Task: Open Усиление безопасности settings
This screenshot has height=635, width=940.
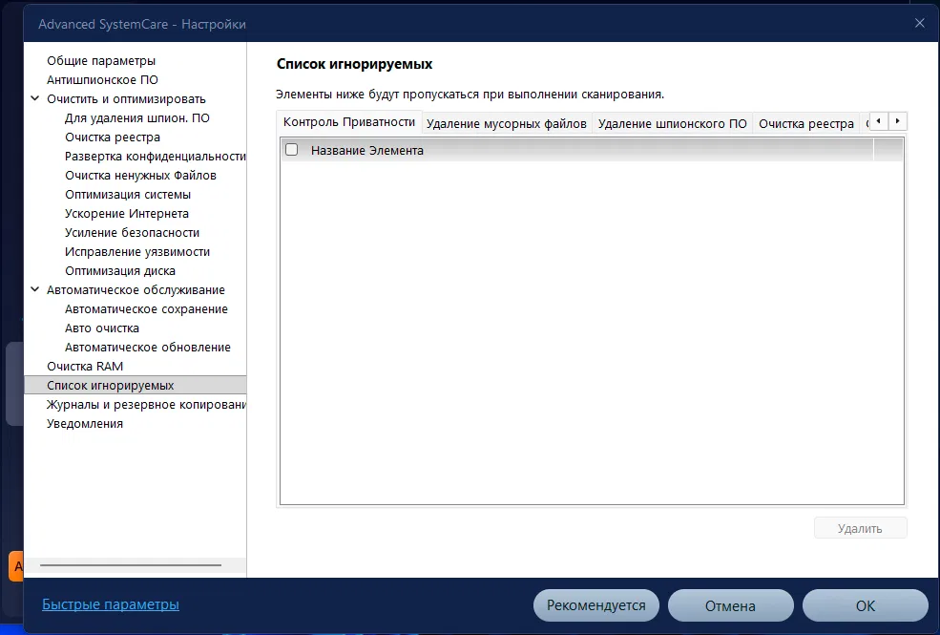Action: pyautogui.click(x=132, y=233)
